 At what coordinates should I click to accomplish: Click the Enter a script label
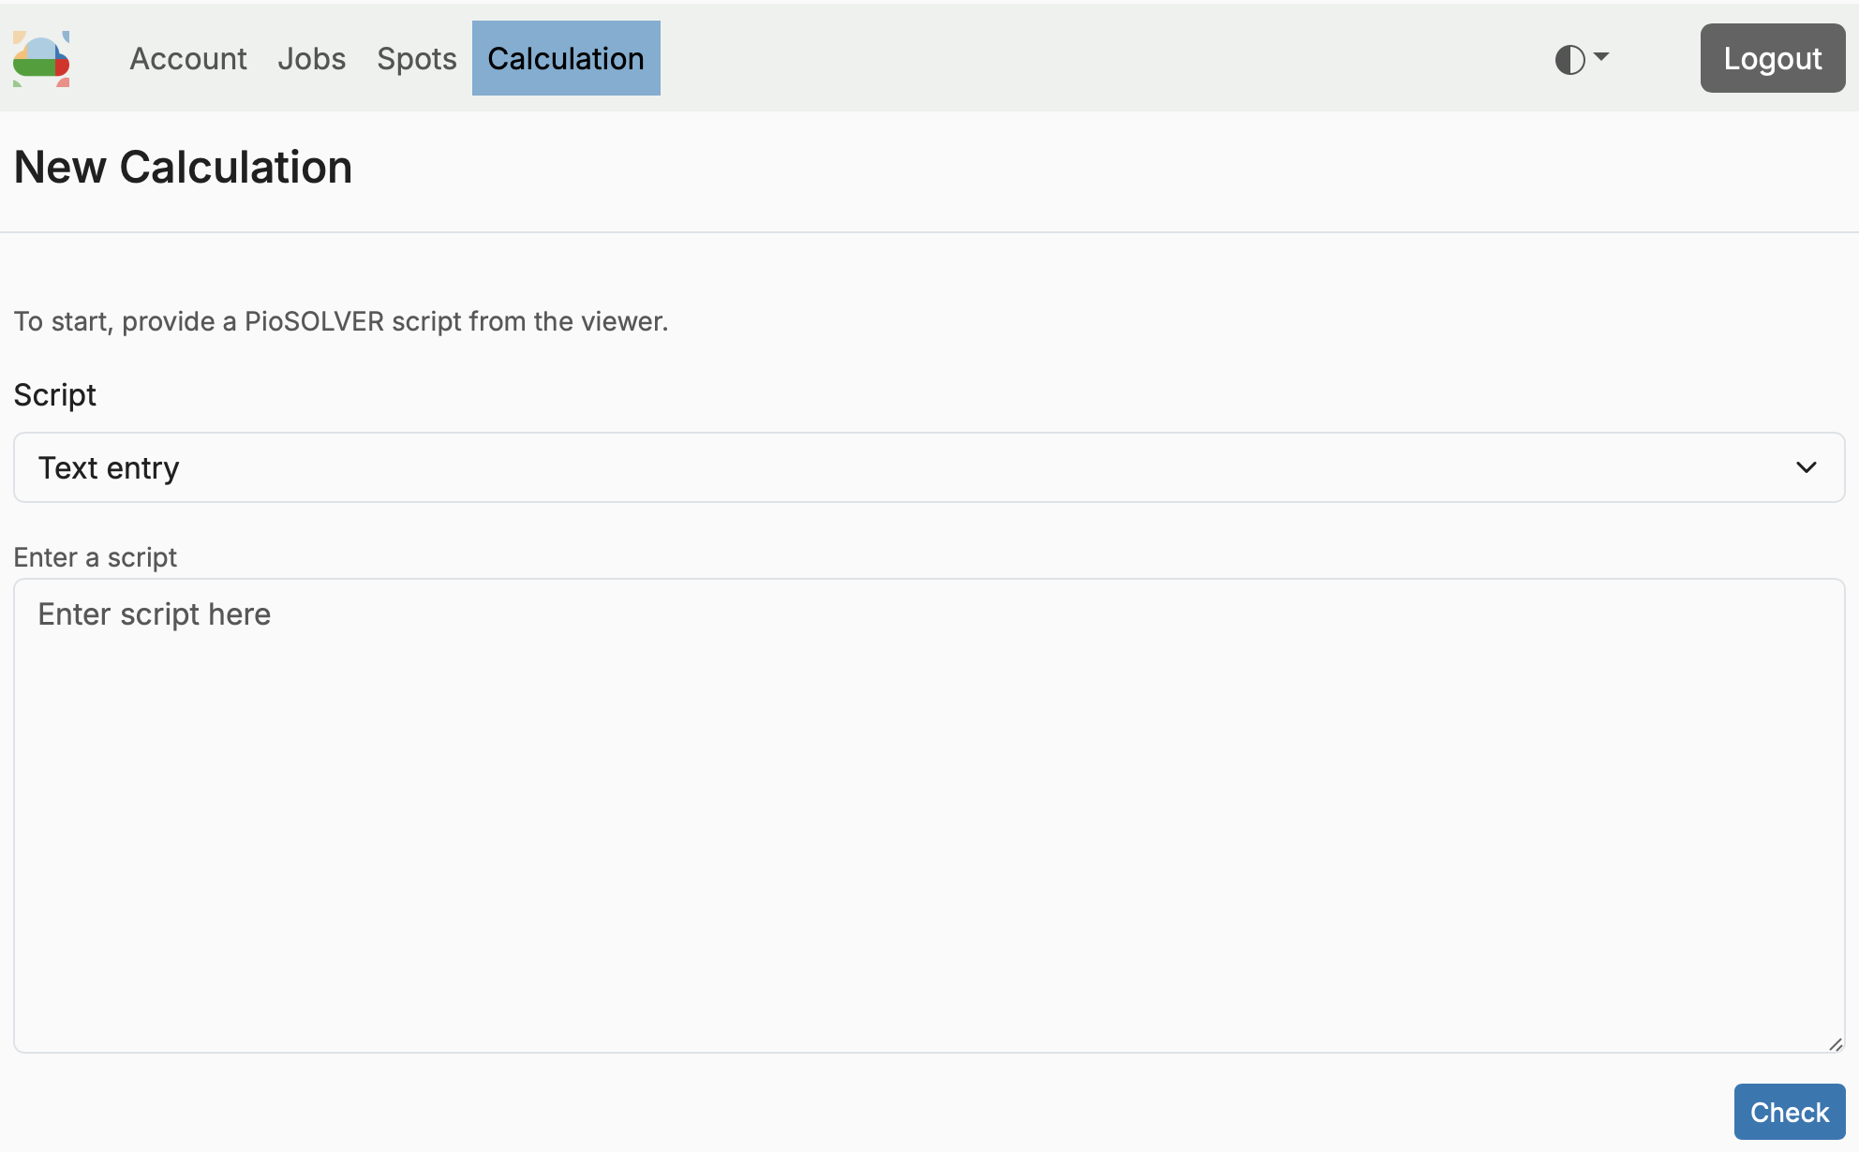pyautogui.click(x=96, y=557)
